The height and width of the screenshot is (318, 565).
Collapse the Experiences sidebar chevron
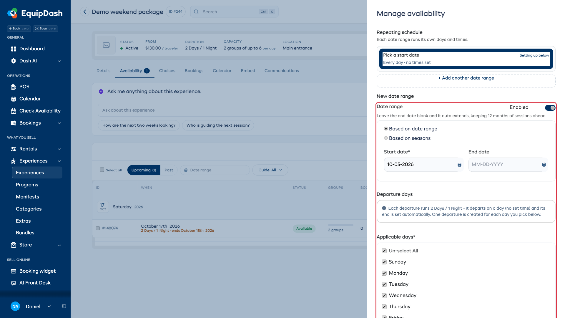59,161
